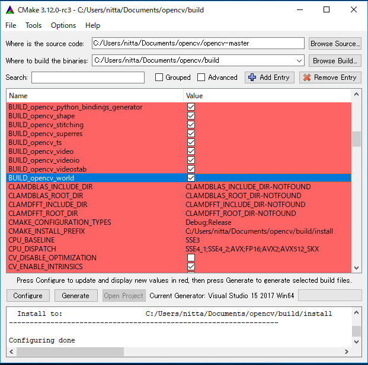The width and height of the screenshot is (368, 365).
Task: Open the File menu
Action: [11, 25]
